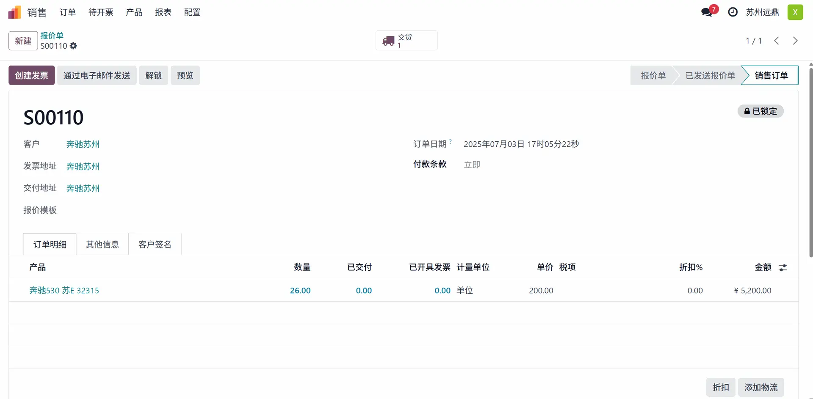This screenshot has width=813, height=399.
Task: Open 奔驰苏州 link in 发票地址 field
Action: click(x=83, y=166)
